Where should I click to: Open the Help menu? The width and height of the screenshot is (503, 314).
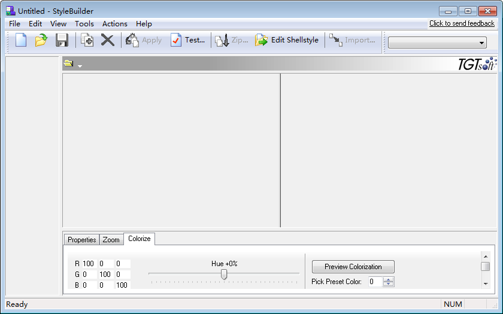click(144, 24)
